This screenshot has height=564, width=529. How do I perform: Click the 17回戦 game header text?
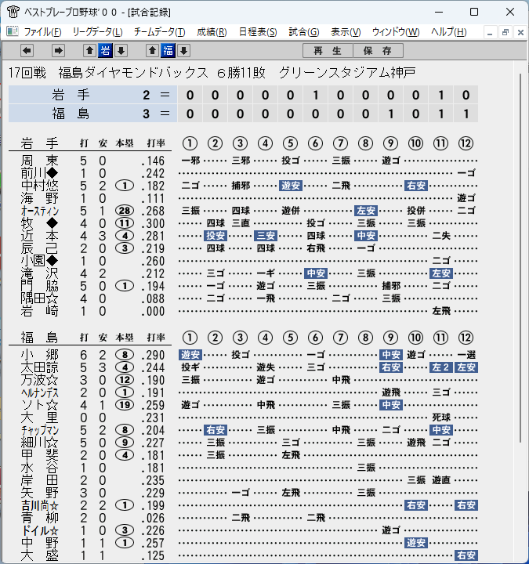(27, 73)
